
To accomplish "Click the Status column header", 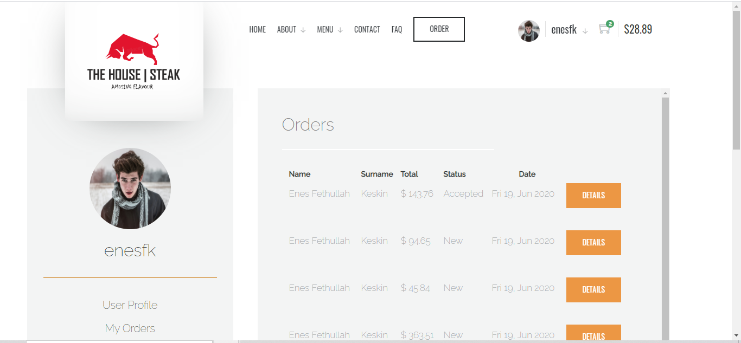I will point(455,174).
